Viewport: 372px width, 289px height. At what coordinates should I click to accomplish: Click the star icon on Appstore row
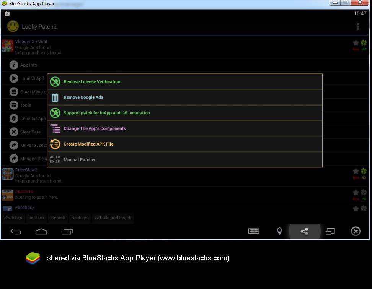tap(356, 193)
